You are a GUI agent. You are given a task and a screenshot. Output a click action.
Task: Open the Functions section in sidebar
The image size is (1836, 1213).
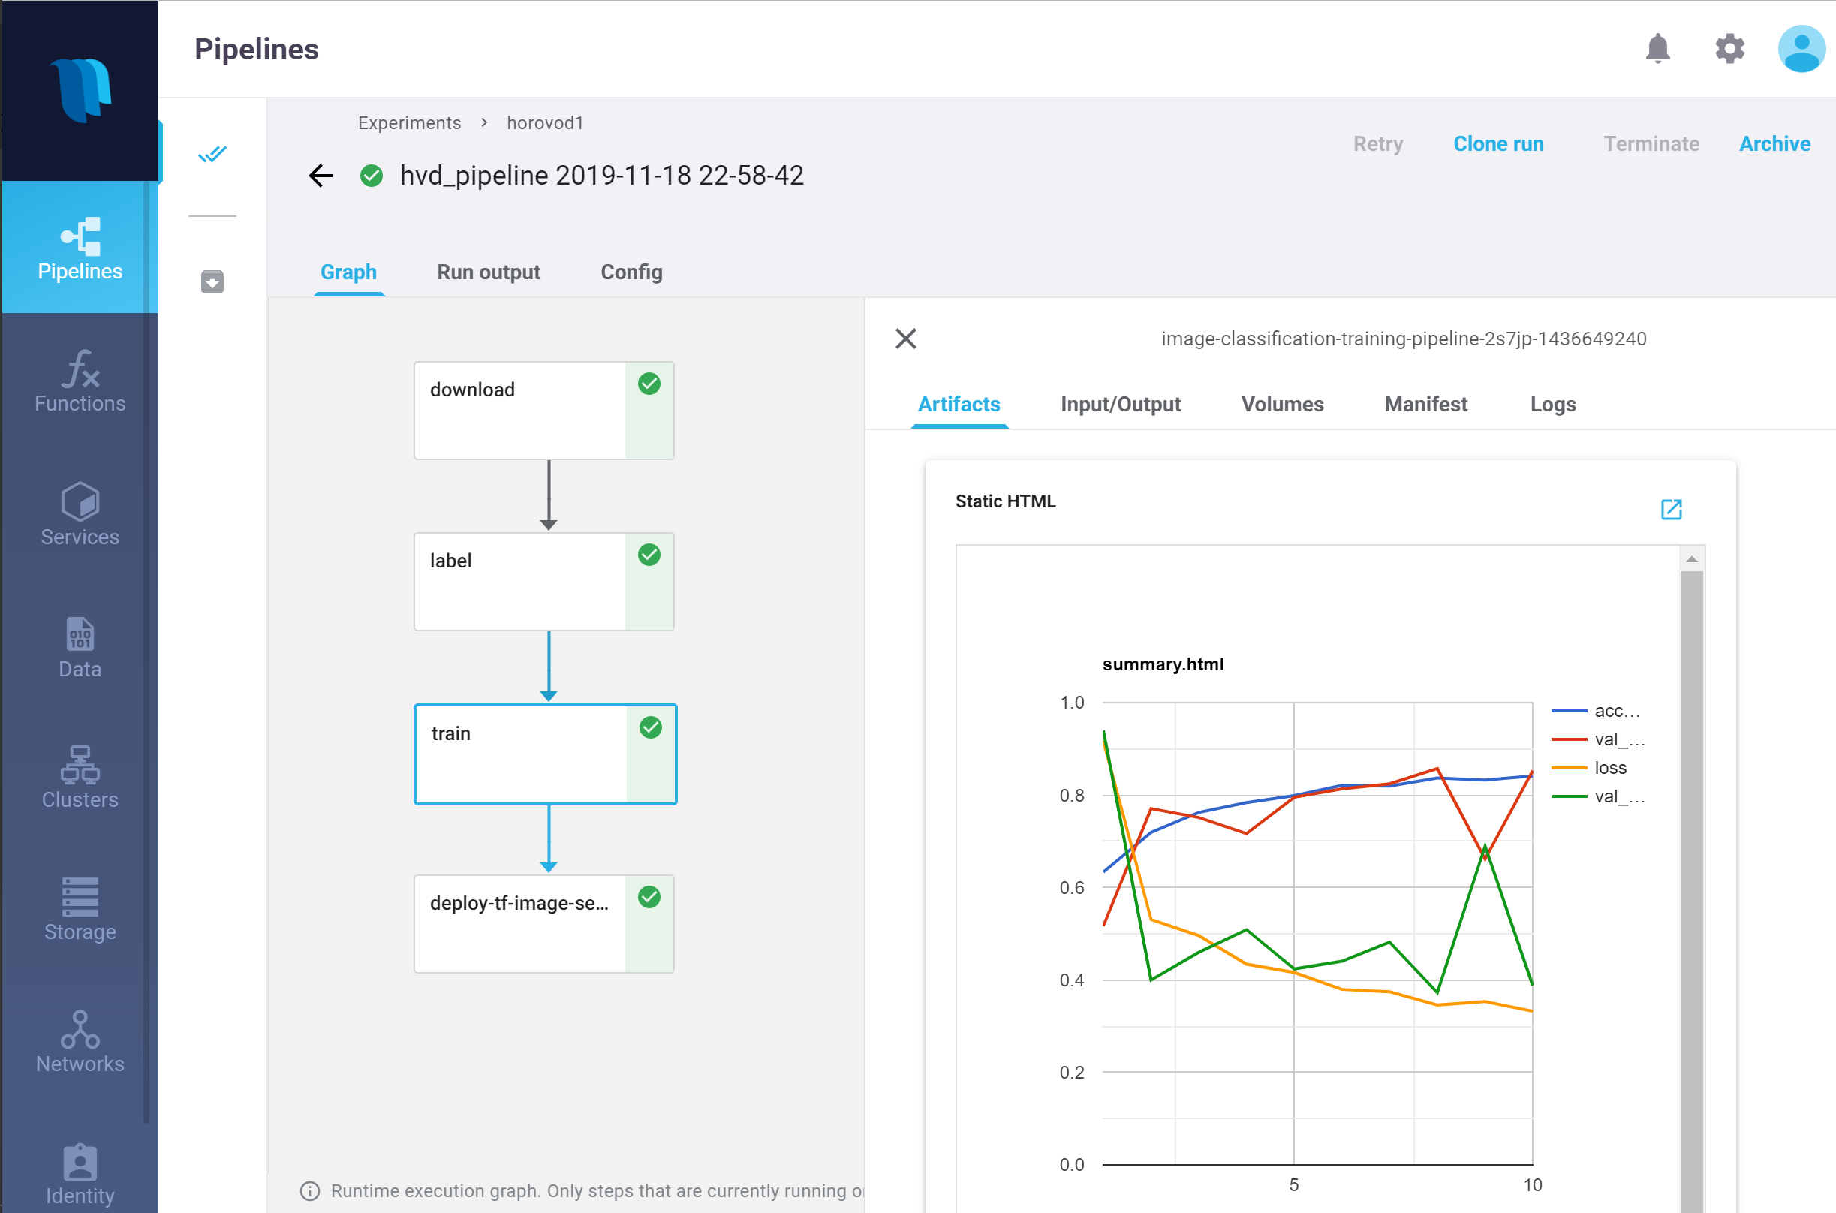point(80,381)
